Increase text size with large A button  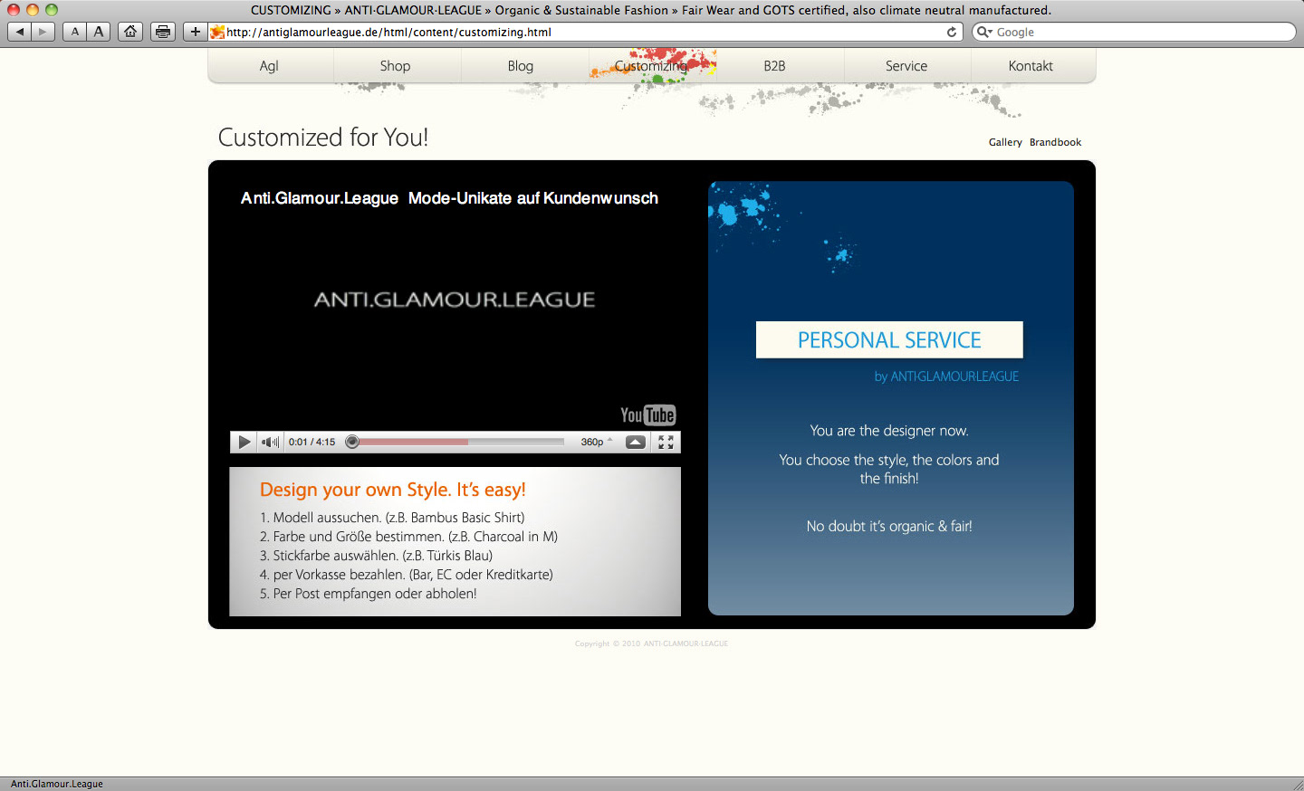(x=99, y=32)
